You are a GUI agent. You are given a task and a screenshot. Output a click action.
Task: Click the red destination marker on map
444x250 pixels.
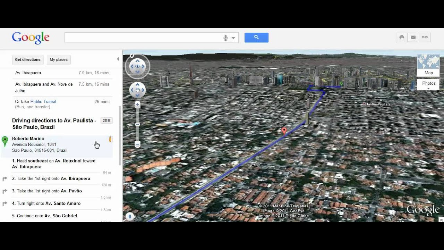[x=284, y=131]
